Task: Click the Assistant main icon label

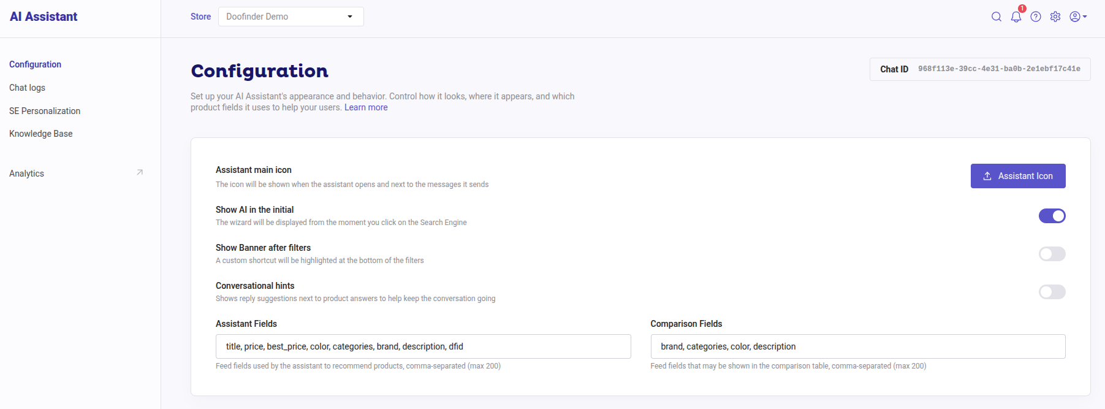Action: pyautogui.click(x=254, y=170)
